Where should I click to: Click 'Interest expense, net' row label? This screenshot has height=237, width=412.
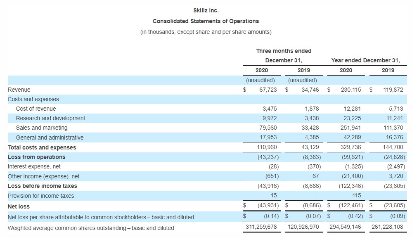click(34, 166)
